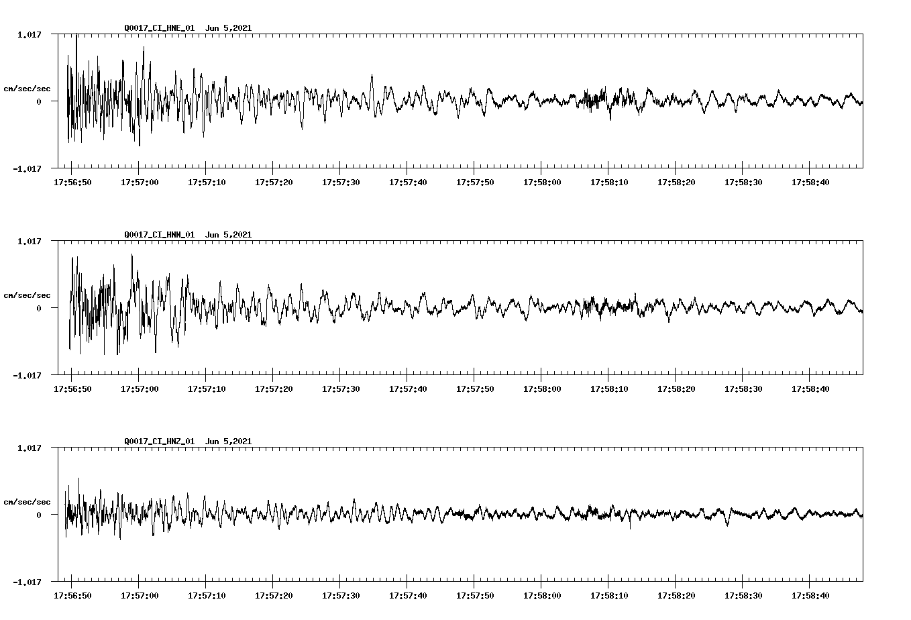This screenshot has width=911, height=620.
Task: Click the 0 axis value of the HNN plot
Action: (38, 308)
